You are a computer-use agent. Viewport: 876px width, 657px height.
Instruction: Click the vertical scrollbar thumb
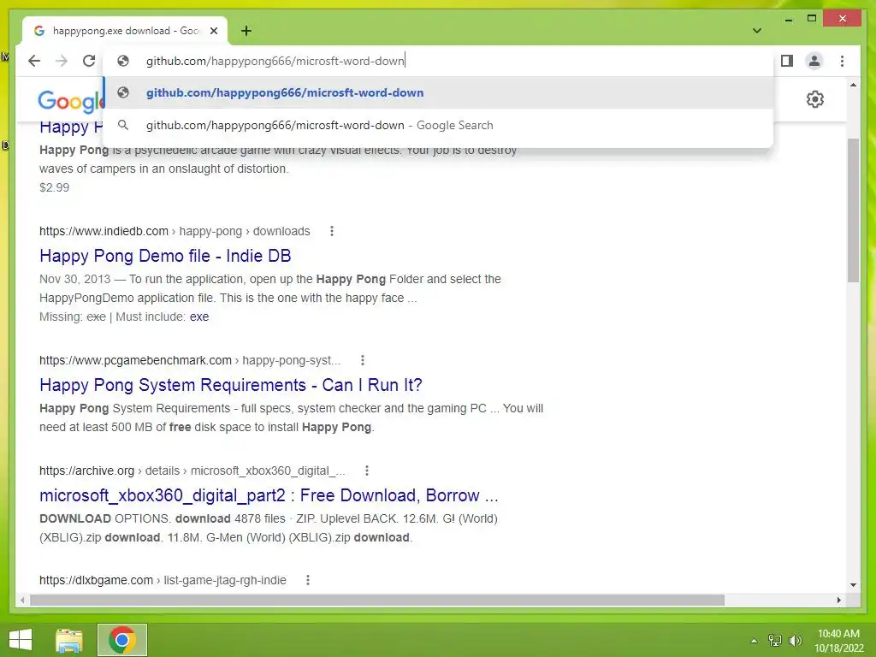pos(853,210)
